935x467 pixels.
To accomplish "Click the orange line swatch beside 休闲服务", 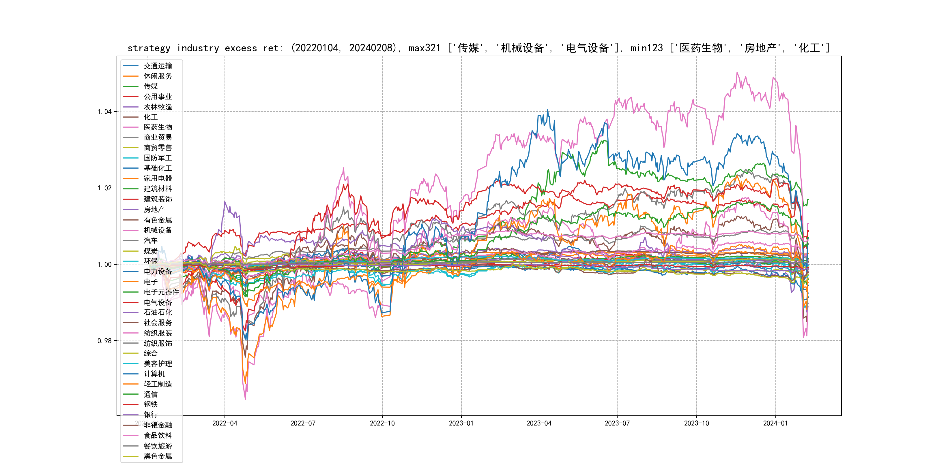I will (131, 76).
